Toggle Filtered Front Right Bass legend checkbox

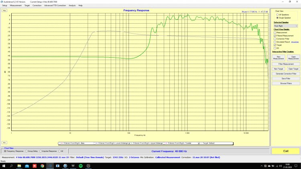click(x=59, y=143)
